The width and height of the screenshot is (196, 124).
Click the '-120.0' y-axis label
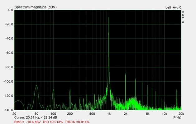pos(8,96)
